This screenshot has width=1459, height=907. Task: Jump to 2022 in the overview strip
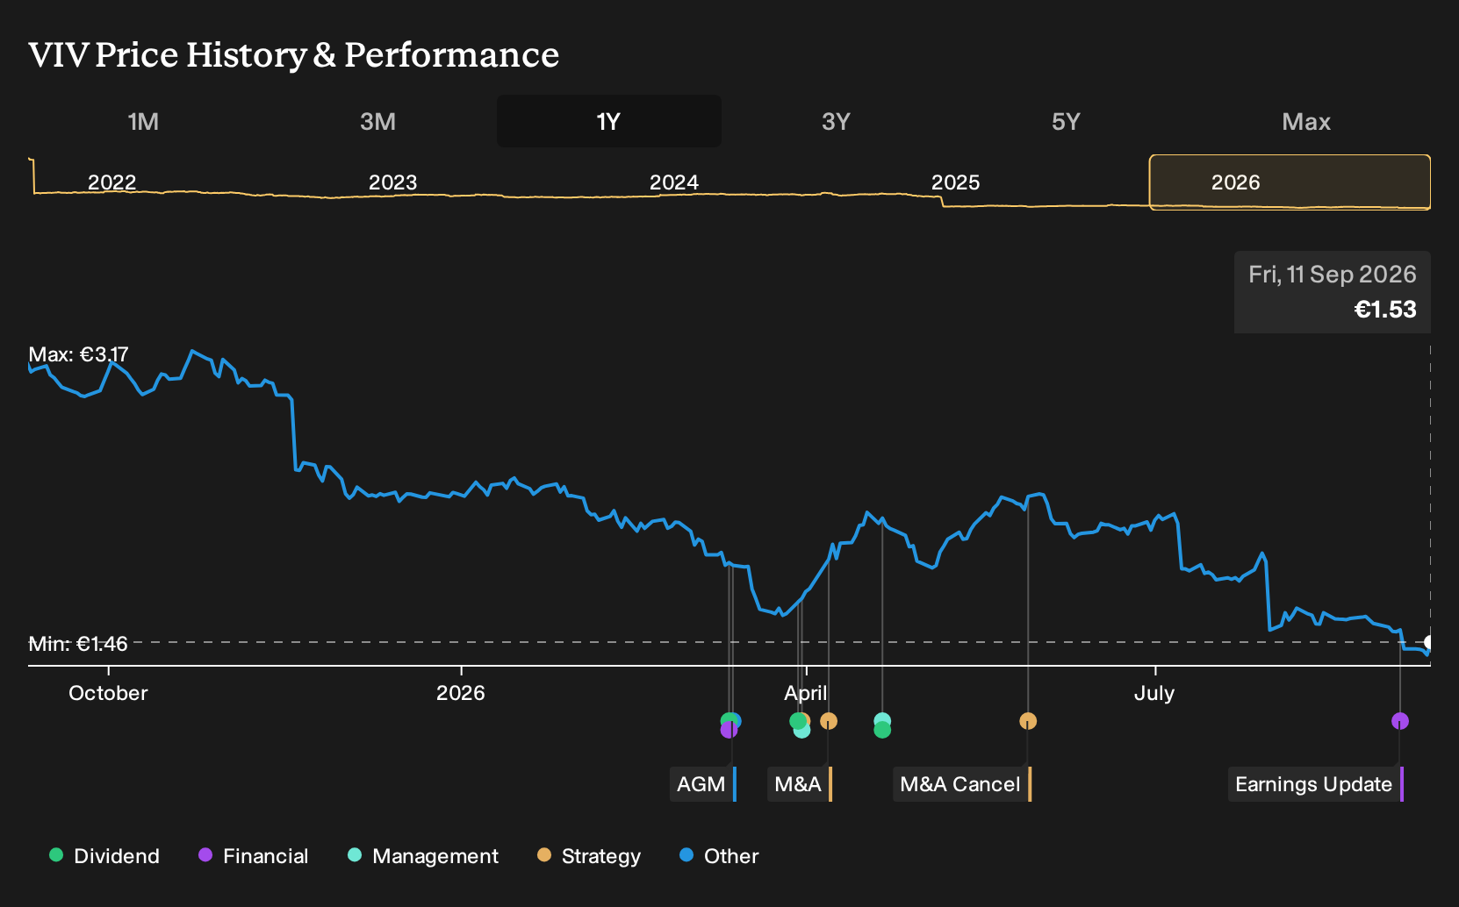coord(112,182)
